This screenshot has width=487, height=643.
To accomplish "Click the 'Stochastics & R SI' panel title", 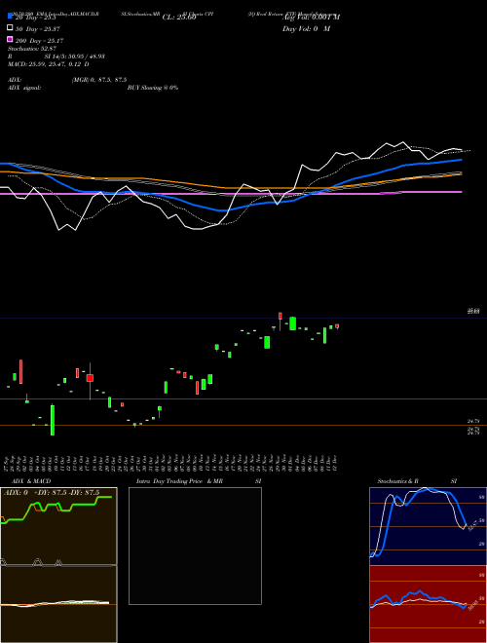I will tap(417, 481).
